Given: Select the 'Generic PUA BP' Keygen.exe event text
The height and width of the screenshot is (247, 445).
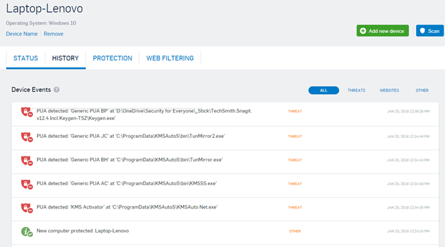Looking at the screenshot, I should click(x=144, y=115).
